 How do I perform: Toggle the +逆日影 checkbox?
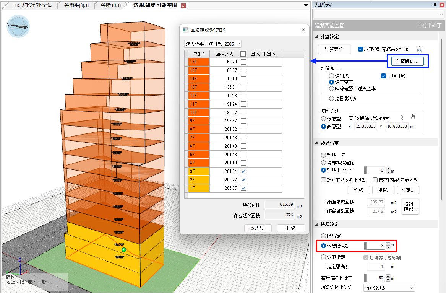383,76
